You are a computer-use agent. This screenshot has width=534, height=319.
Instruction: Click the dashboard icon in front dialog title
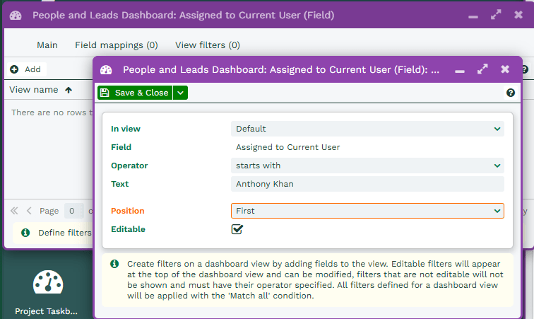107,70
